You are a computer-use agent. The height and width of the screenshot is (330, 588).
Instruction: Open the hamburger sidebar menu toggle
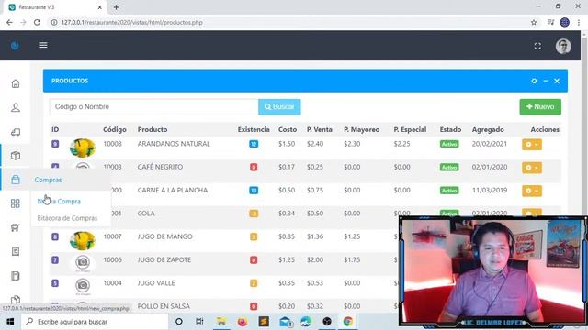(x=43, y=45)
